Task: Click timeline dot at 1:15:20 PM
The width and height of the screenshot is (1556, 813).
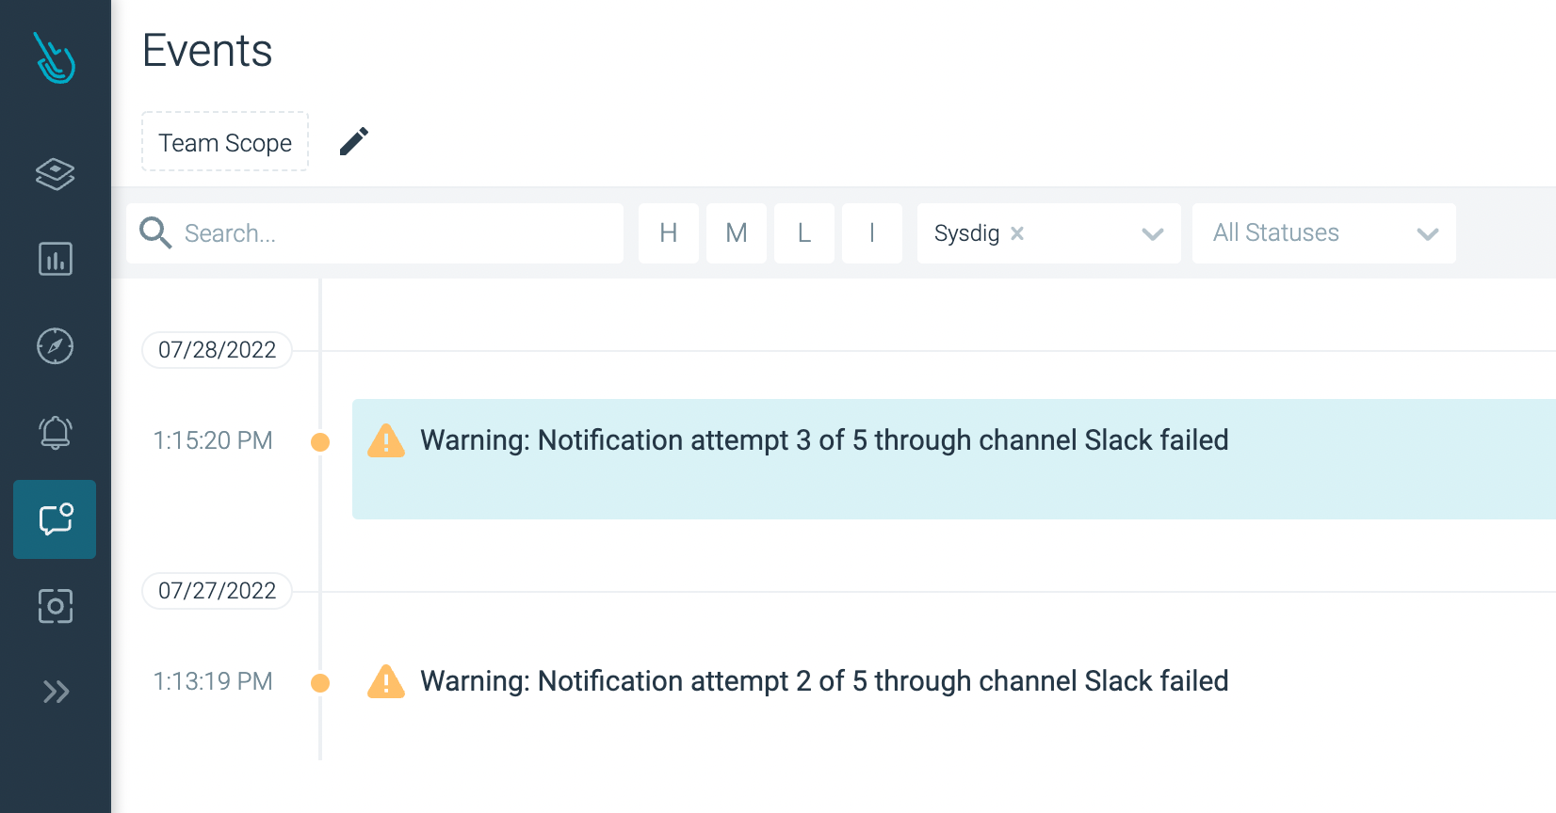Action: point(320,442)
